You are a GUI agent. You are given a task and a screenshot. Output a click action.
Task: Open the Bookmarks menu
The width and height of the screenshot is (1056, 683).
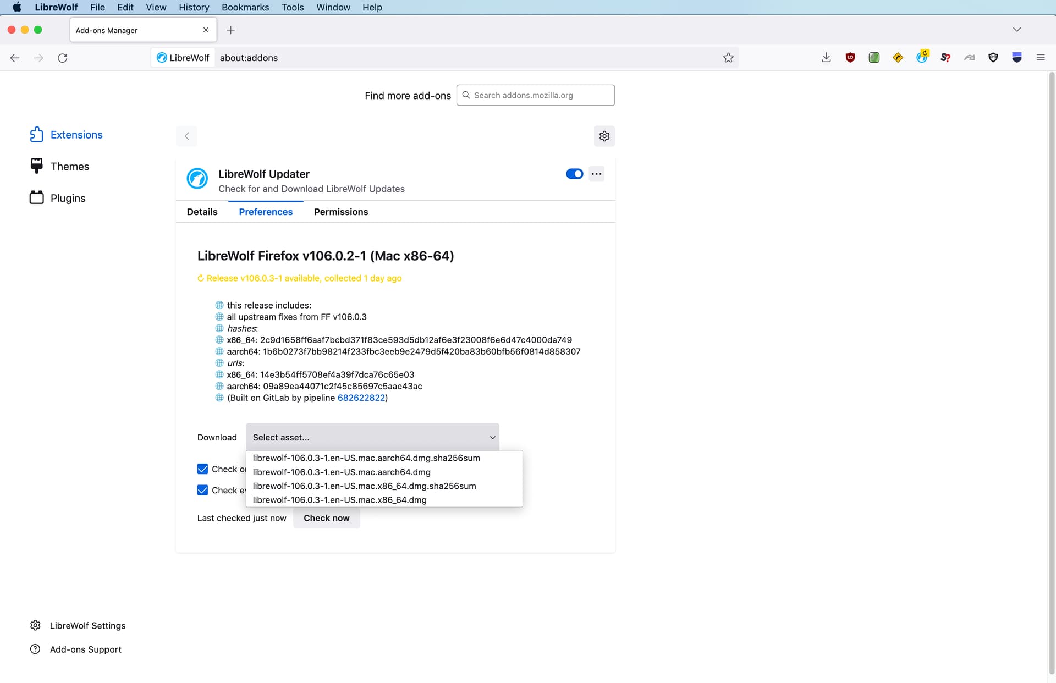(245, 7)
